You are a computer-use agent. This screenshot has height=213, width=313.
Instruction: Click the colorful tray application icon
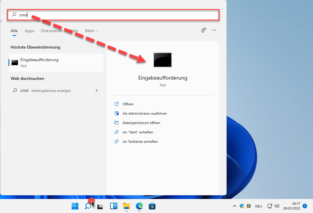248,206
